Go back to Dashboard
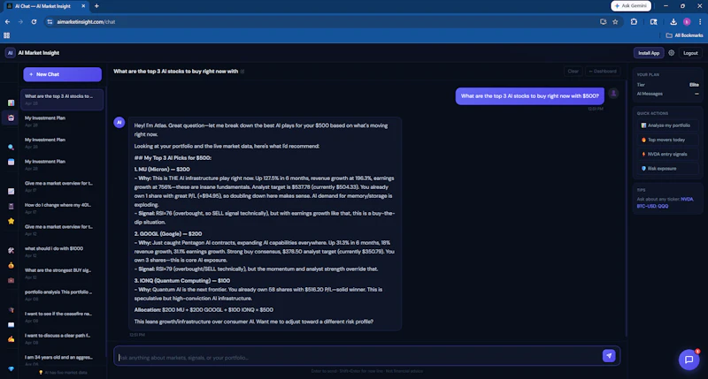This screenshot has height=379, width=708. point(603,72)
